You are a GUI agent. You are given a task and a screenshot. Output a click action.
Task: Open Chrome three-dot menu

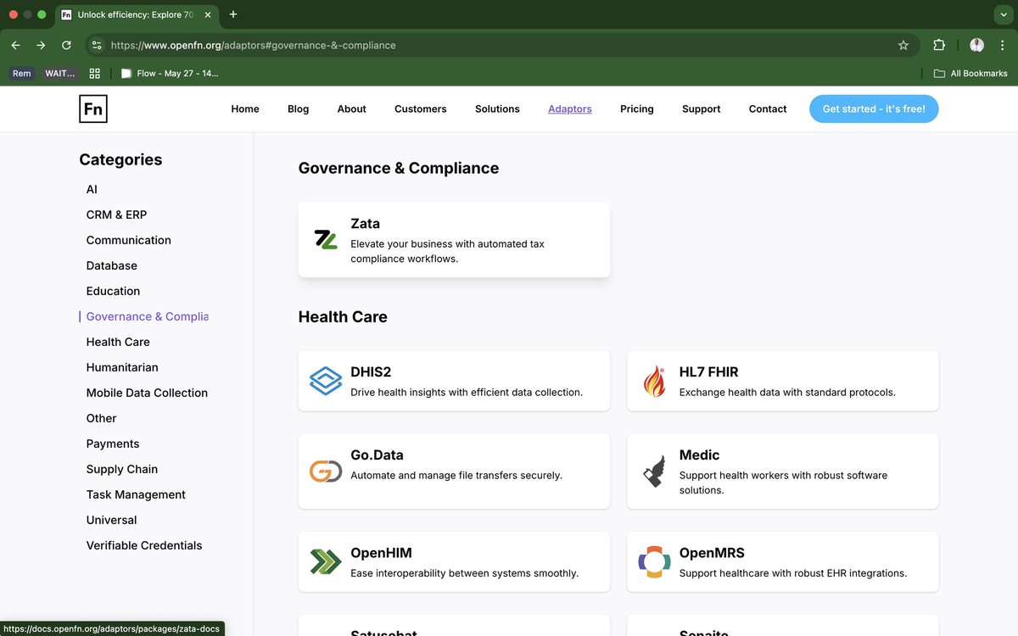[x=1002, y=45]
